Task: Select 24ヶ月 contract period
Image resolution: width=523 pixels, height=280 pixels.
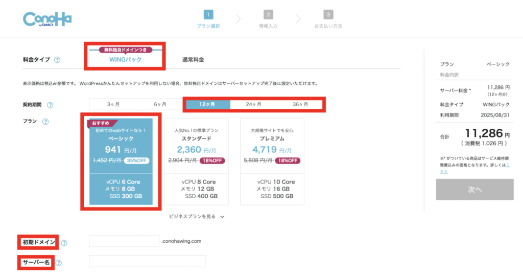Action: pos(253,104)
